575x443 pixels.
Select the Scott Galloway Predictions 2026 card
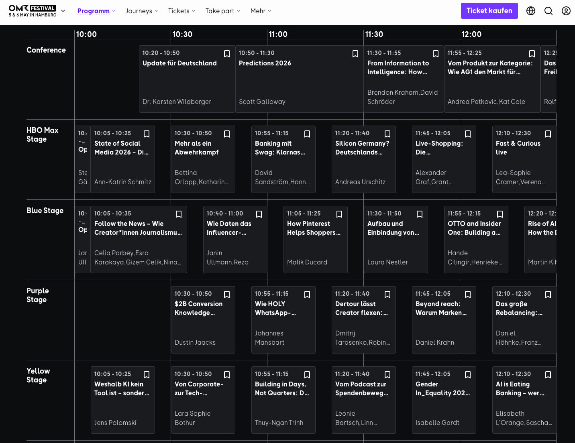[299, 80]
